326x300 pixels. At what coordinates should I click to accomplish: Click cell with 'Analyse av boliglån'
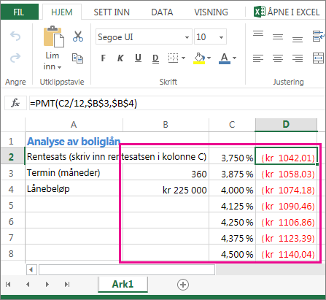click(x=74, y=142)
